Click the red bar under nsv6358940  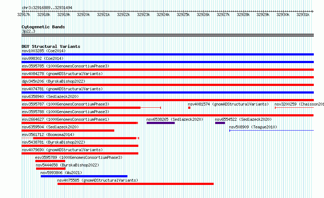point(167,100)
